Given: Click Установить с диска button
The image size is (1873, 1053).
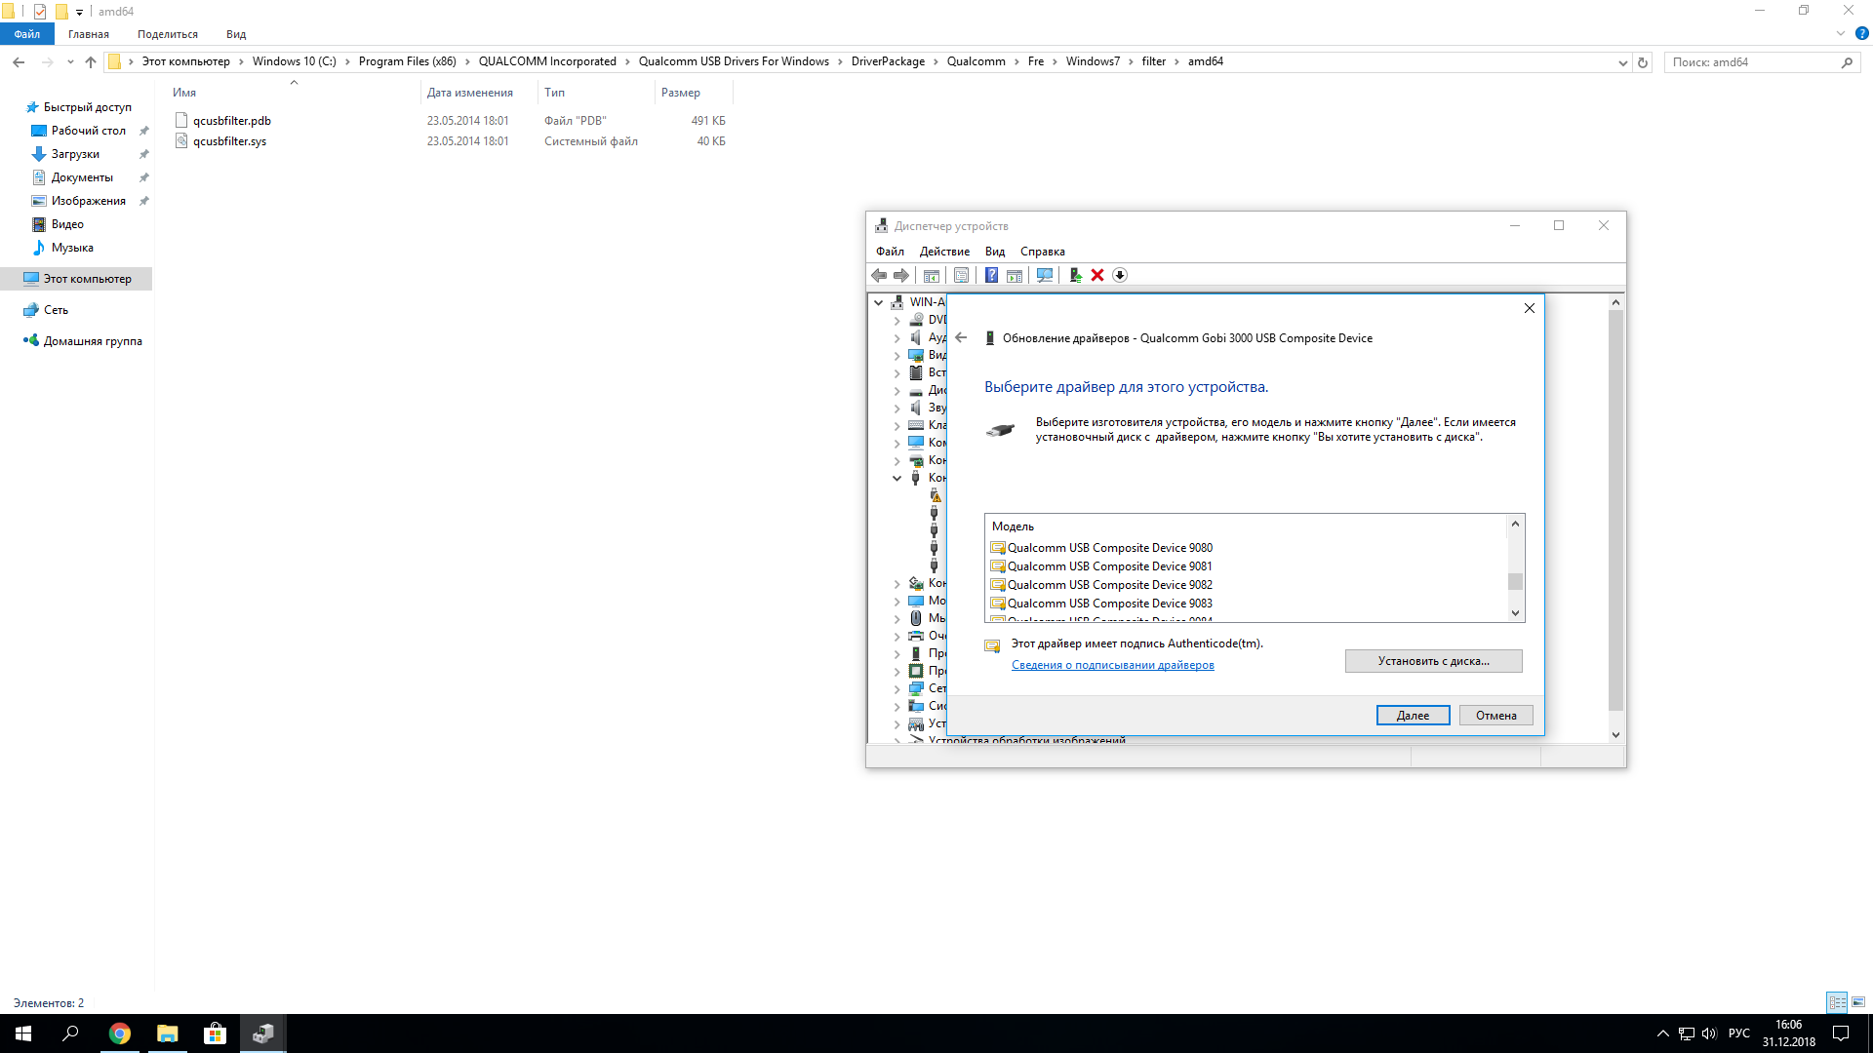Looking at the screenshot, I should point(1433,661).
